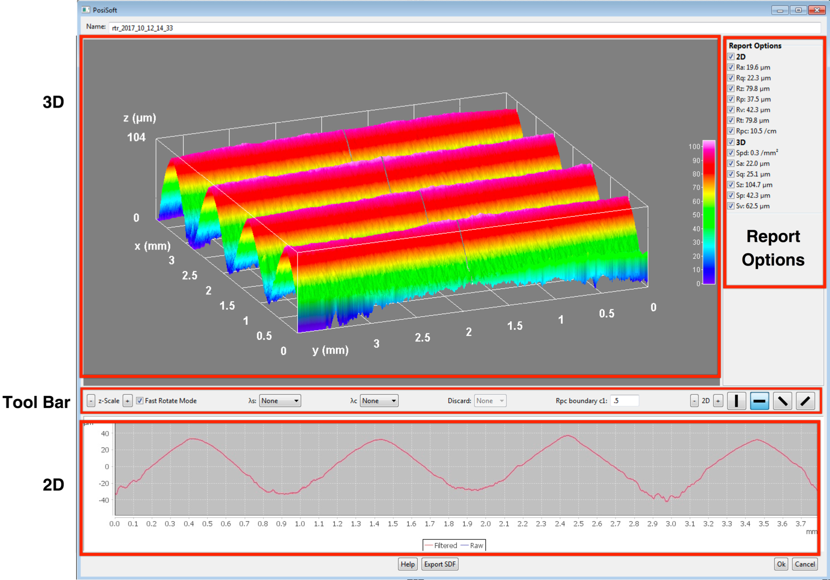Toggle the Fast Rotate Mode checkbox
This screenshot has width=830, height=580.
(140, 400)
